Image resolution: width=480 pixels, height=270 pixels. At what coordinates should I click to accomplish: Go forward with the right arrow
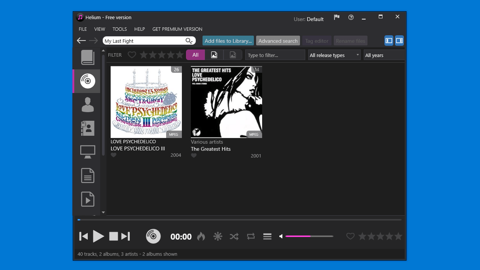click(93, 40)
